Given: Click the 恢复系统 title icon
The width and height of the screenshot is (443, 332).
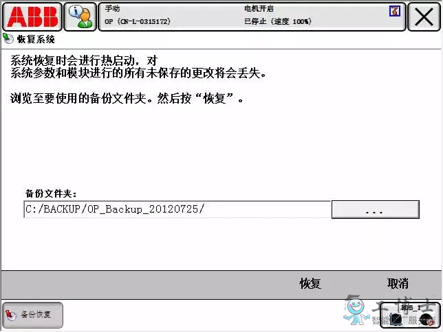Looking at the screenshot, I should (x=8, y=38).
